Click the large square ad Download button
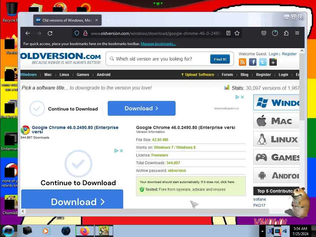 tap(72, 199)
